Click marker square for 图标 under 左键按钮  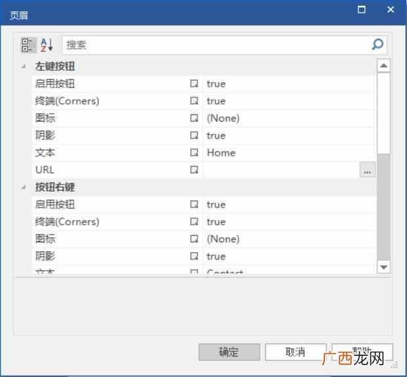click(x=194, y=118)
